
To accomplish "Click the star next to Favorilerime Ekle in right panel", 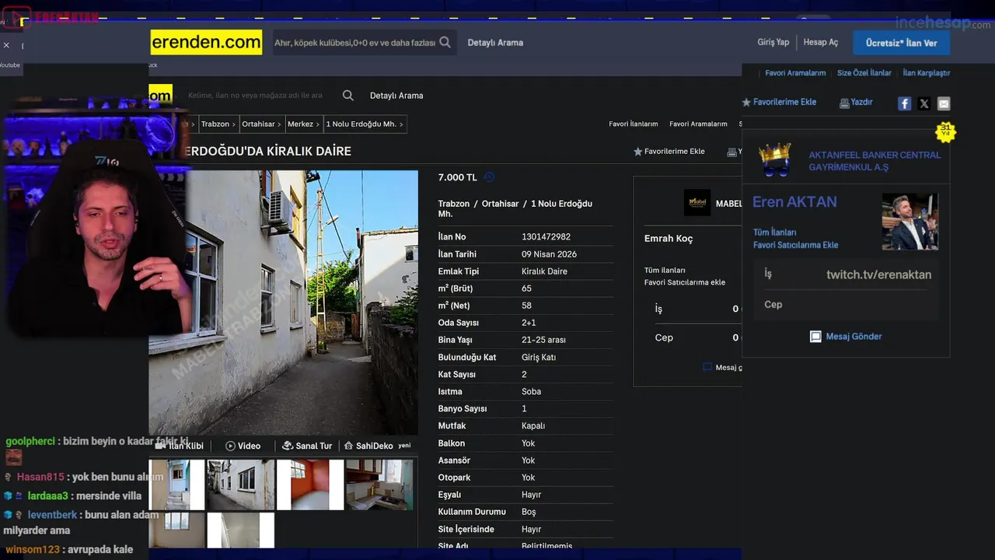I will [x=746, y=102].
